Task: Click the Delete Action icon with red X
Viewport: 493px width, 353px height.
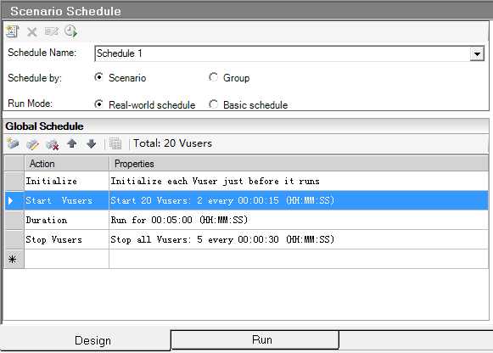Action: [x=53, y=144]
